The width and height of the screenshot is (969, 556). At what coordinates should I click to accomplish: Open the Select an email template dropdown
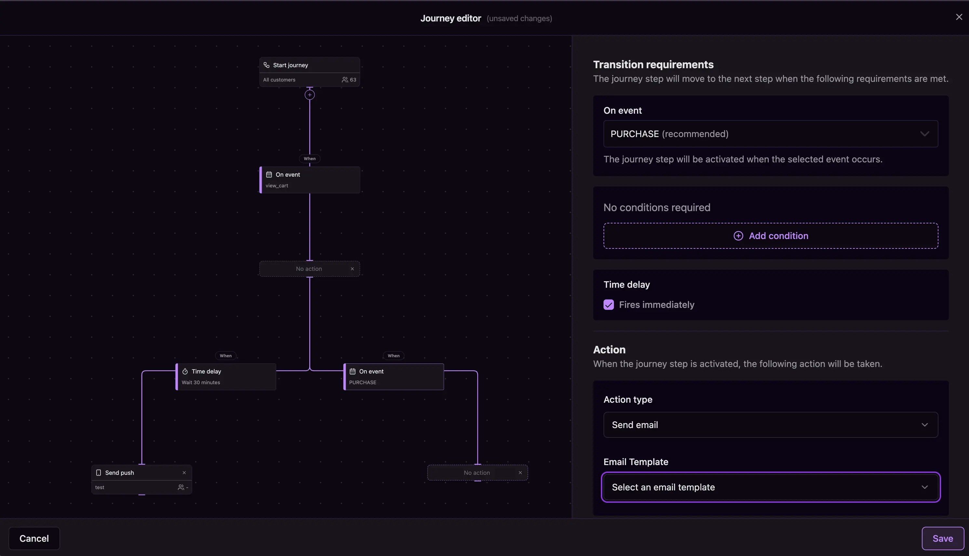pos(770,487)
